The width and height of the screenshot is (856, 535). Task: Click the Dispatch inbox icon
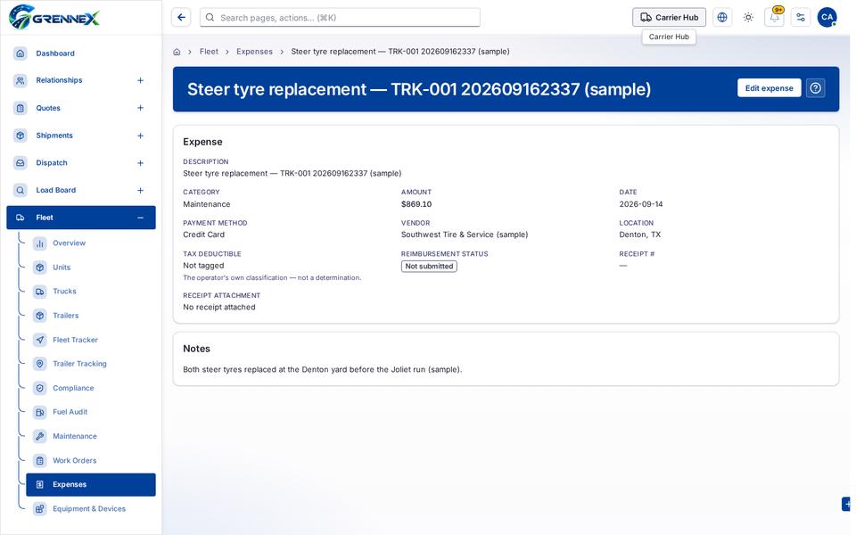21,162
